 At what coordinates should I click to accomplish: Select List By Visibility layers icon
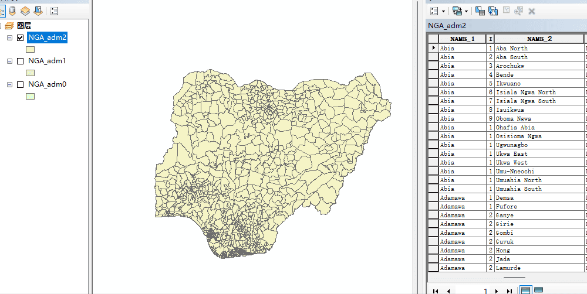pos(25,11)
